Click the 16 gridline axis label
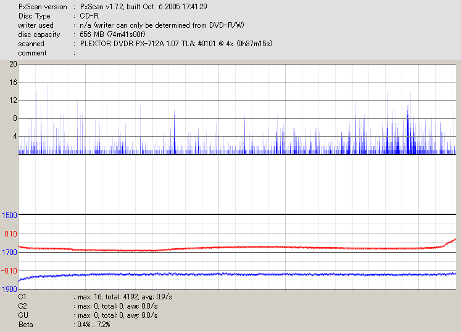The image size is (461, 332). pyautogui.click(x=13, y=83)
